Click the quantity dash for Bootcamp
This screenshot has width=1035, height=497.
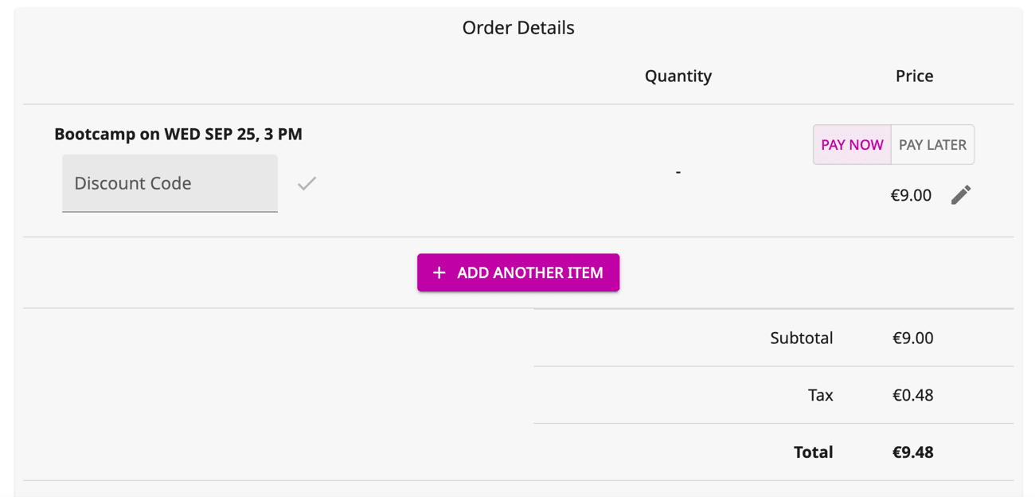click(x=678, y=172)
